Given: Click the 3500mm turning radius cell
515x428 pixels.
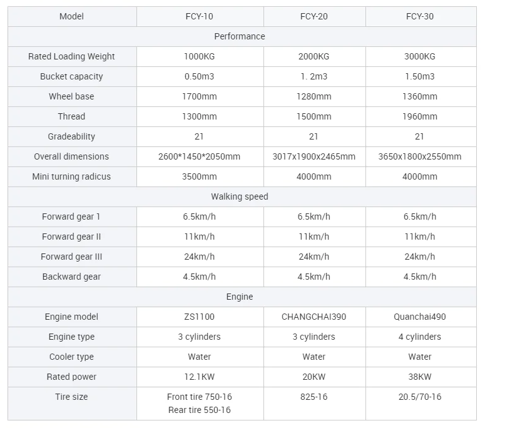Looking at the screenshot, I should 199,176.
